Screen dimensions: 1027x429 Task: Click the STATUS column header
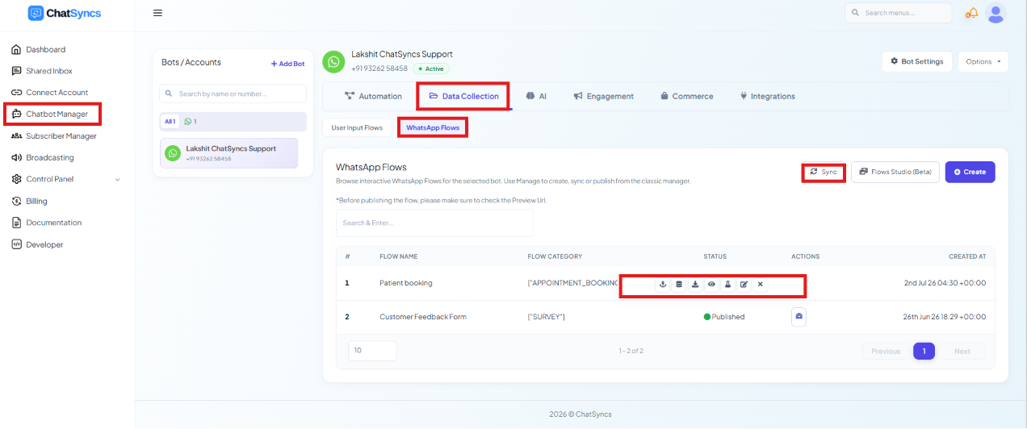(x=715, y=256)
